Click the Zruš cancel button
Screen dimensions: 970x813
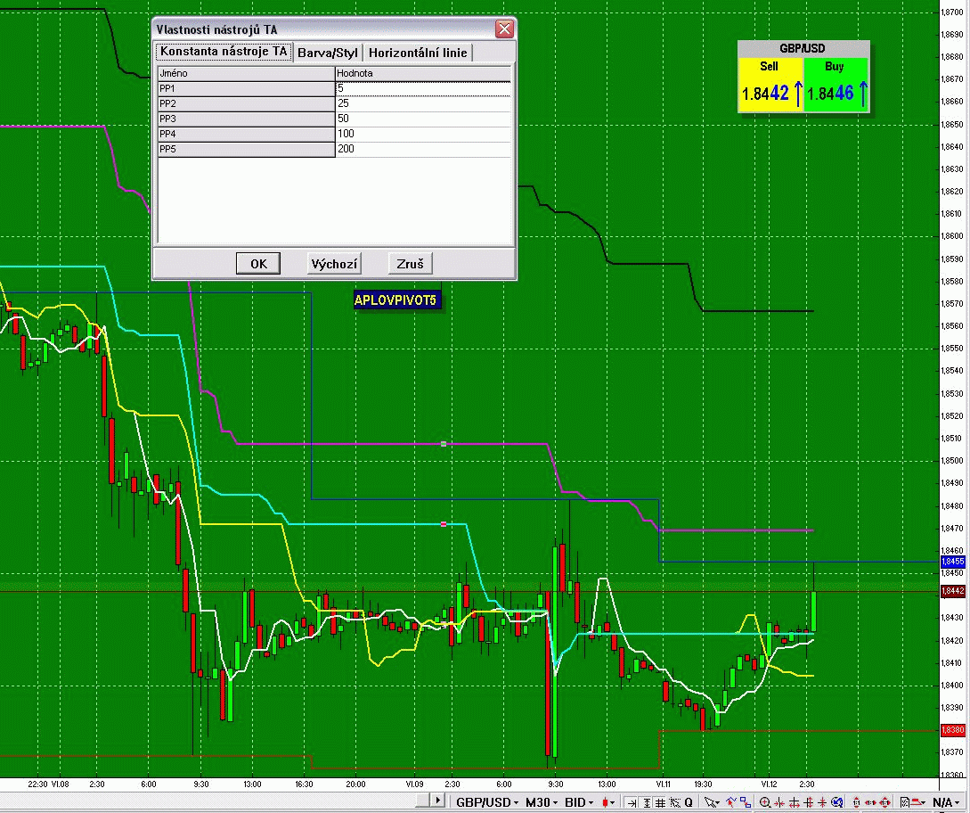410,264
